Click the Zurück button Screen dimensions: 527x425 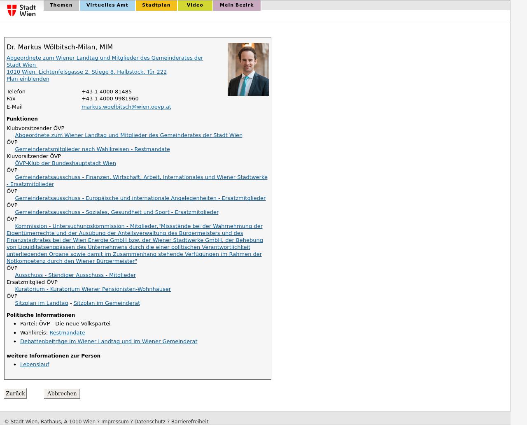click(15, 393)
